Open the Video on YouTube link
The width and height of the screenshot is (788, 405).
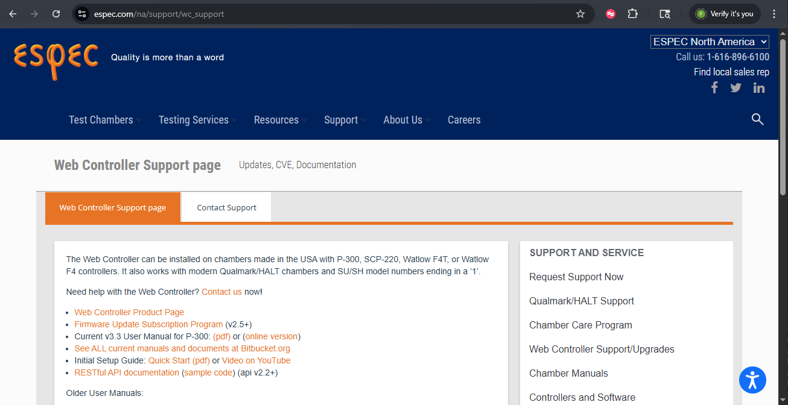point(256,360)
